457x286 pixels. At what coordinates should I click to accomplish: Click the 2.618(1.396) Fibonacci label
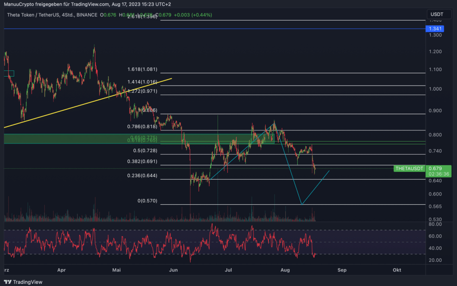coord(142,17)
